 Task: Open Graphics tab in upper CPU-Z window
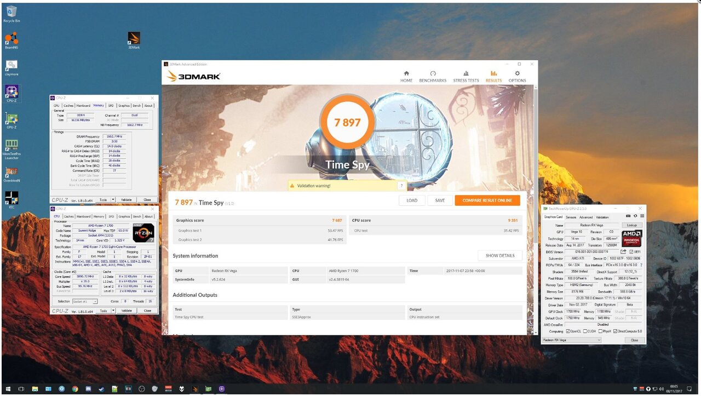pyautogui.click(x=124, y=106)
